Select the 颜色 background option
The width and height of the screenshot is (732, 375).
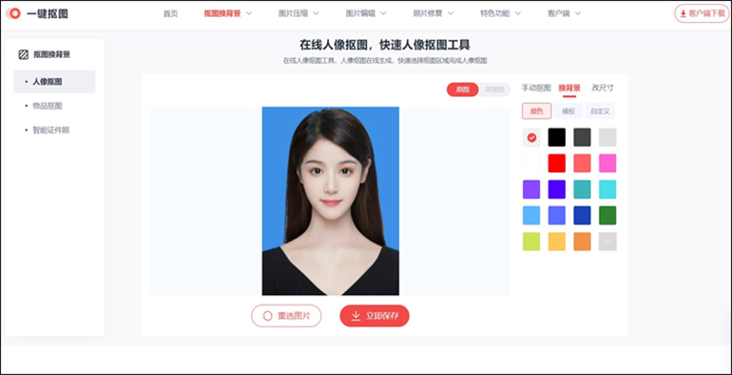537,111
